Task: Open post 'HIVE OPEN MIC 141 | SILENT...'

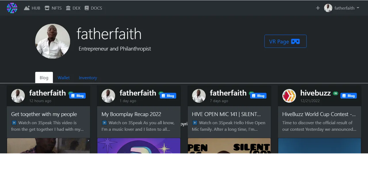Action: pyautogui.click(x=227, y=114)
